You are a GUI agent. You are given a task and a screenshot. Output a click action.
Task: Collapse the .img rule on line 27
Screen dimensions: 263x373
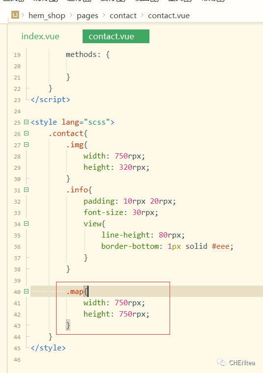coord(26,145)
